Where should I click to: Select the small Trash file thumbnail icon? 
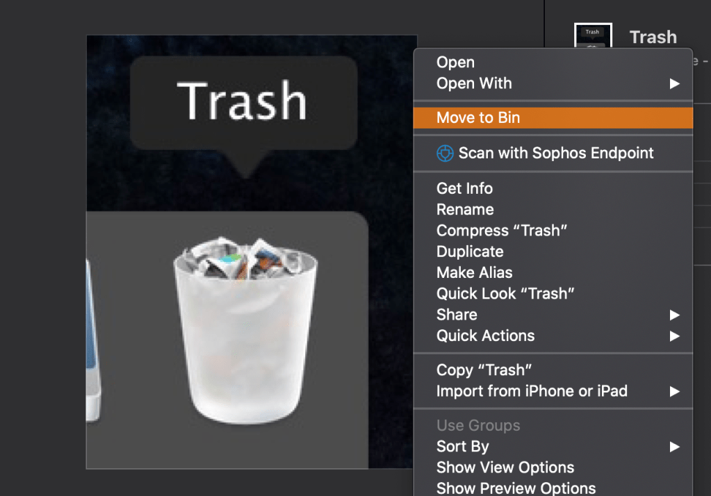(593, 35)
